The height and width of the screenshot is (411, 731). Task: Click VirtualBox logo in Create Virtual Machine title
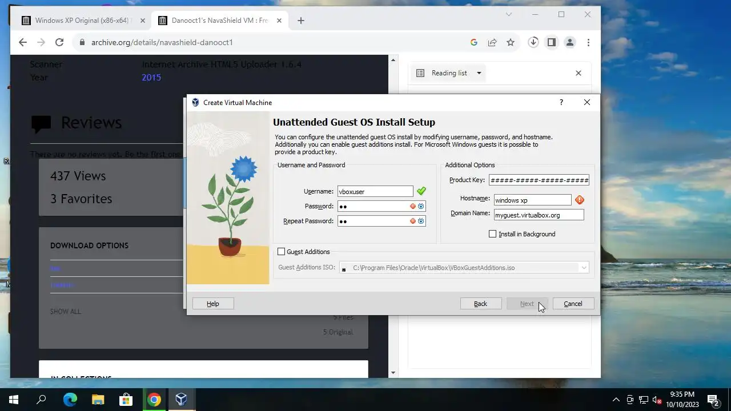point(195,103)
